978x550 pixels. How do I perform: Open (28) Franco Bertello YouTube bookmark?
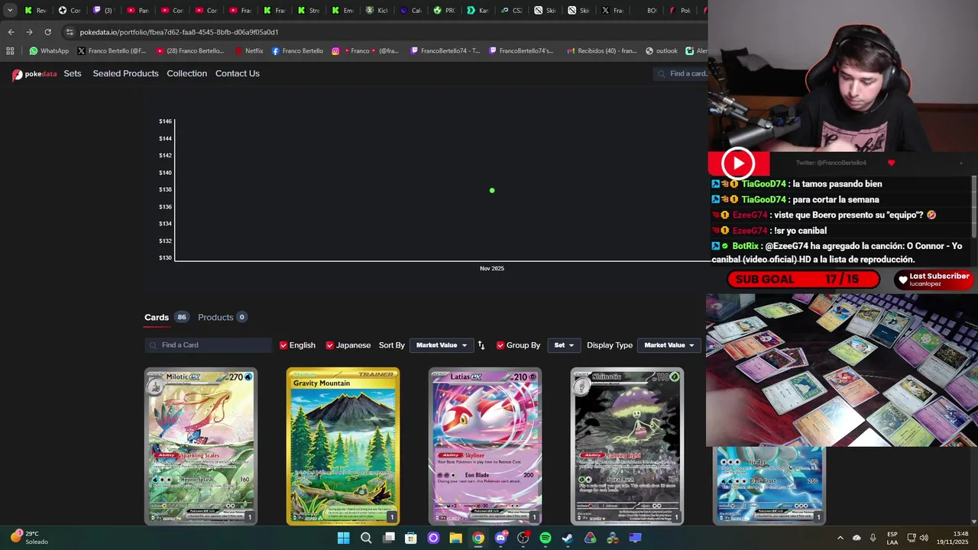point(189,51)
